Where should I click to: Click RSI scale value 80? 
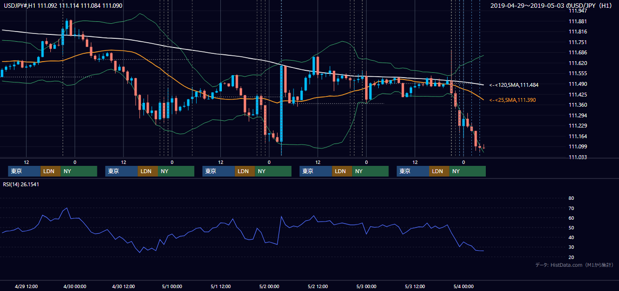tap(571, 198)
